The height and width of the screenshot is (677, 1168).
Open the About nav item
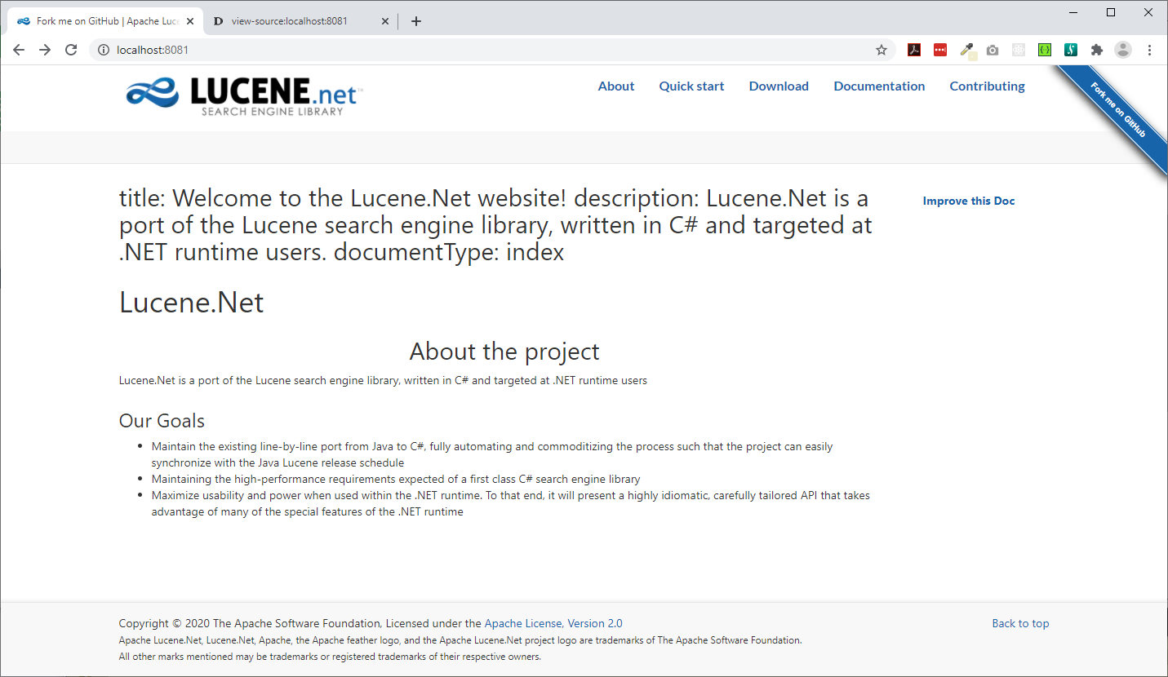tap(616, 86)
